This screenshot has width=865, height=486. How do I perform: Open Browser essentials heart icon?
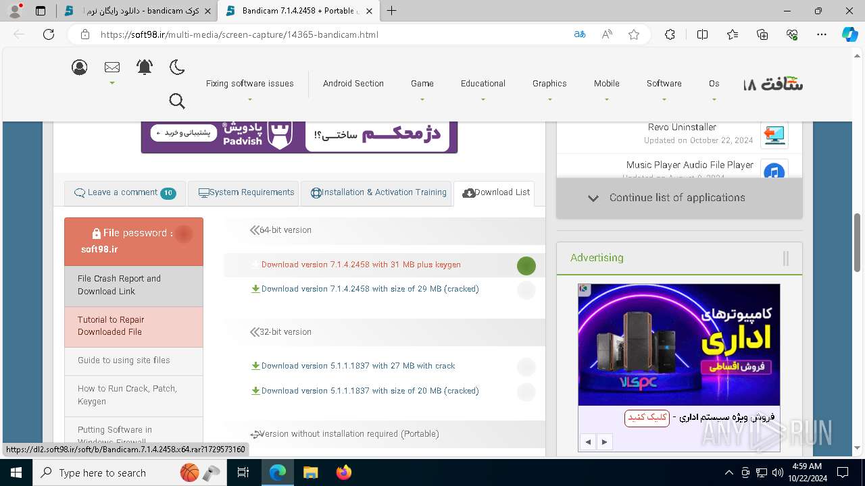click(792, 34)
